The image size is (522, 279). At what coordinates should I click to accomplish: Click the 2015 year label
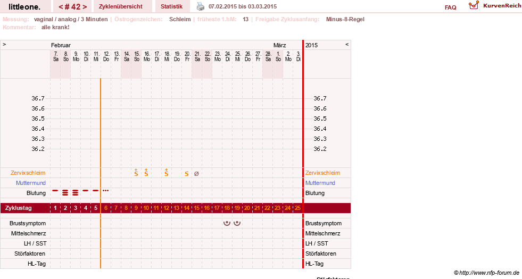coord(312,45)
